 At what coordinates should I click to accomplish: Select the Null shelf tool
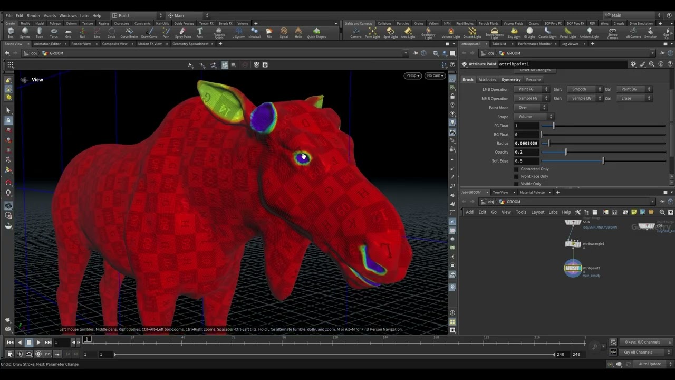click(x=82, y=33)
